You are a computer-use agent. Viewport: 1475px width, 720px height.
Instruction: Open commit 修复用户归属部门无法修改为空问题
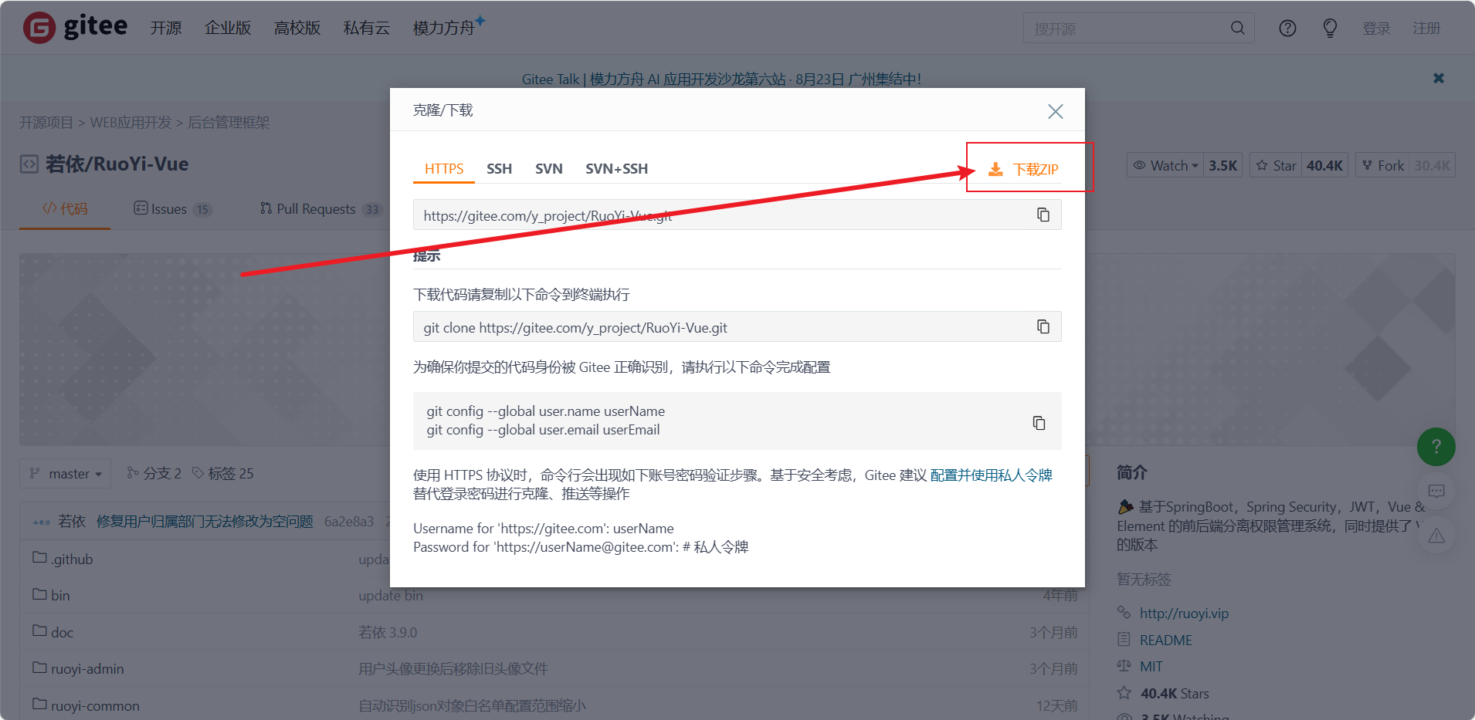205,522
